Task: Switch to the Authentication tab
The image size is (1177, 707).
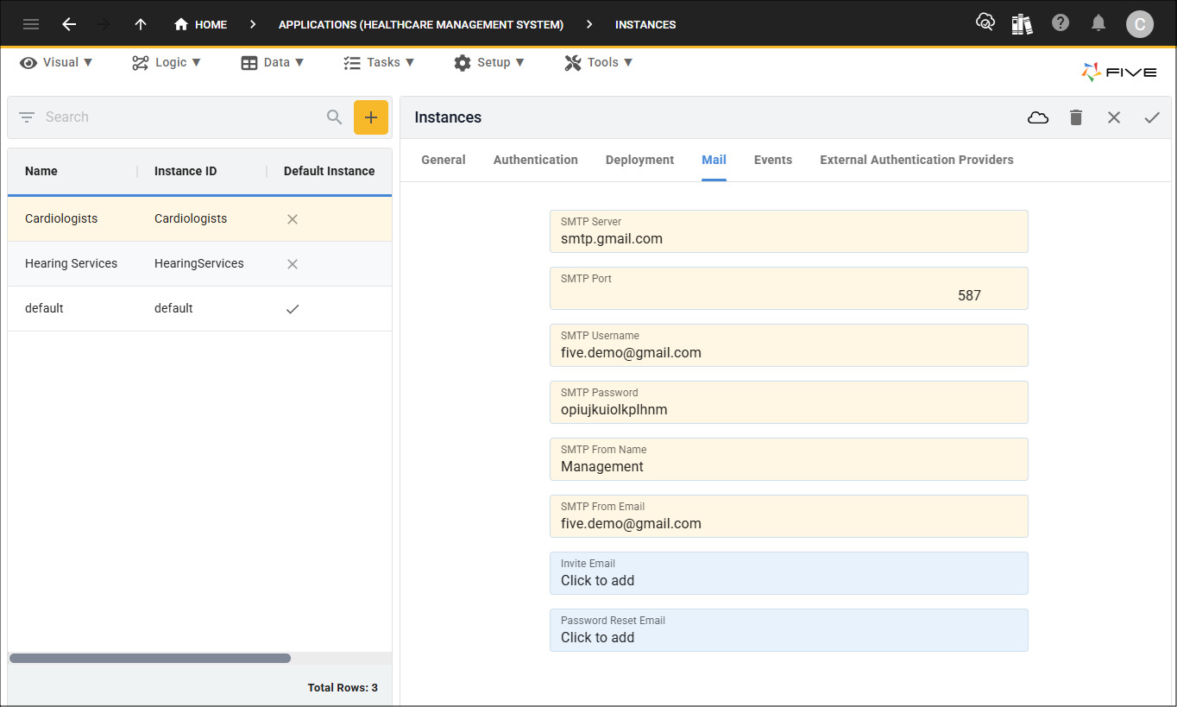Action: pos(535,160)
